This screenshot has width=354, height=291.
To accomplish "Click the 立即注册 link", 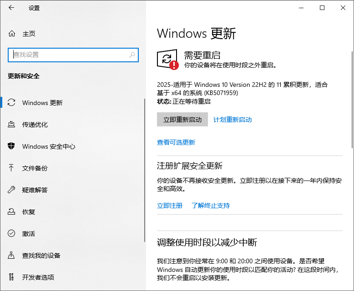I will [x=170, y=206].
